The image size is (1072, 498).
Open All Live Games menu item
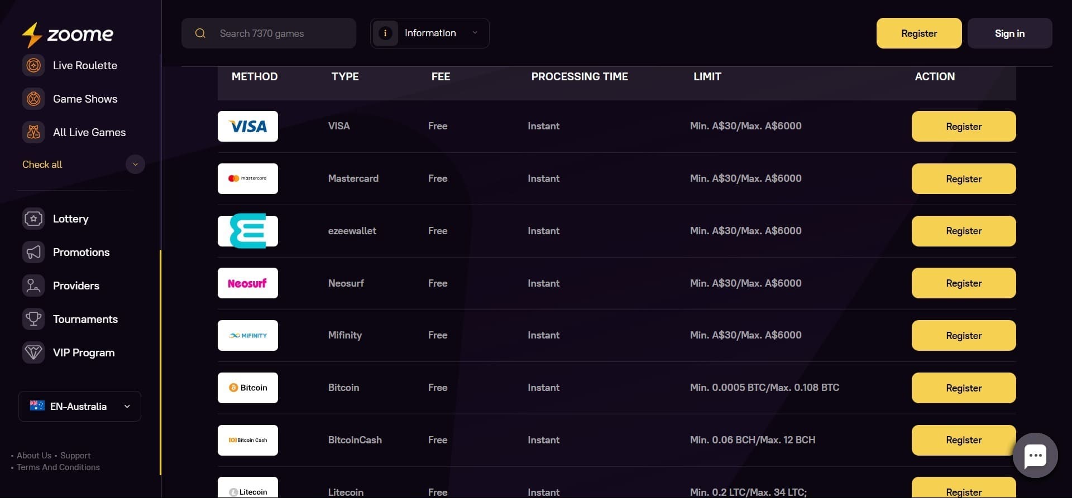click(x=89, y=132)
